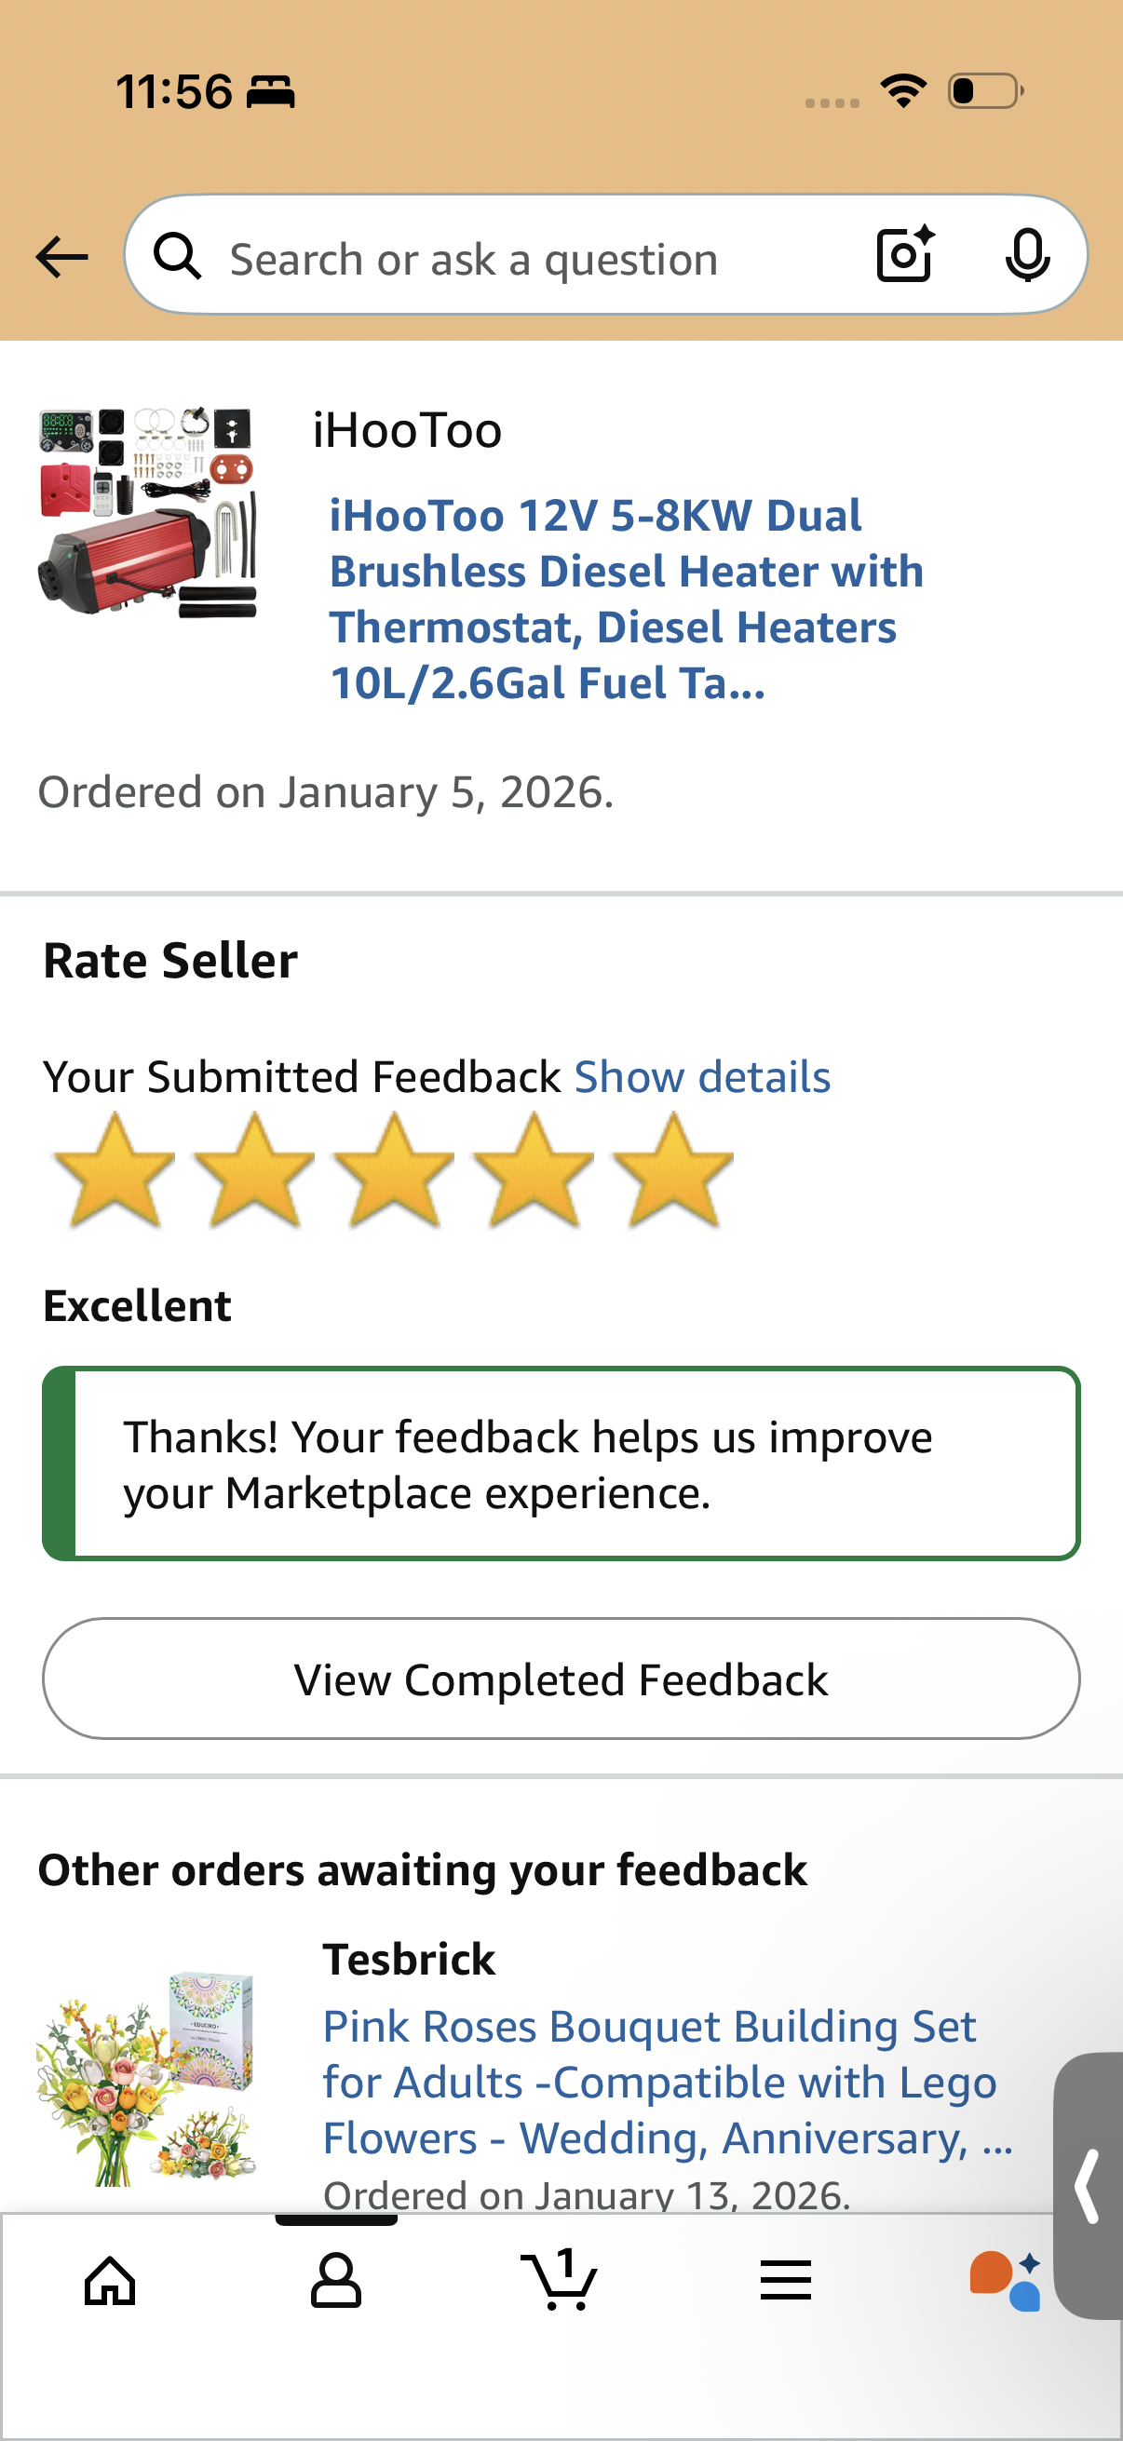Click the View Completed Feedback button
Screen dimensions: 1123x2441
561,1679
